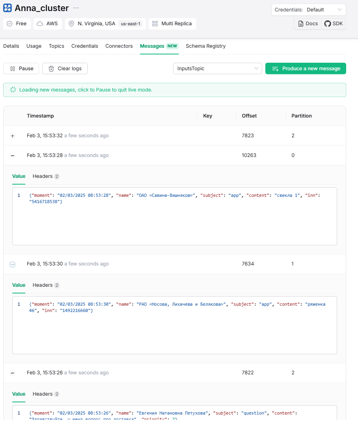Screen dimensions: 358x426
Task: Open the InputsTopic topic dropdown
Action: click(x=218, y=69)
